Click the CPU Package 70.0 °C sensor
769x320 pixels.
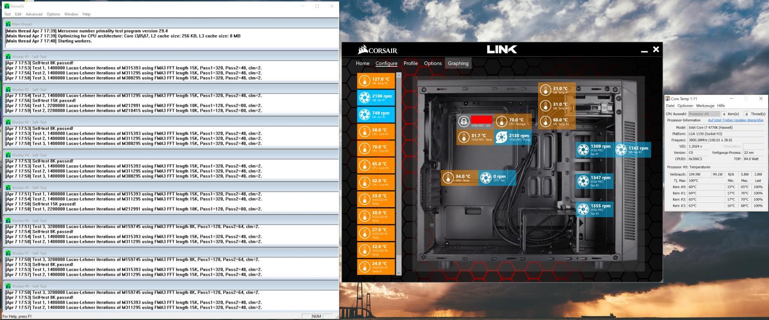514,122
